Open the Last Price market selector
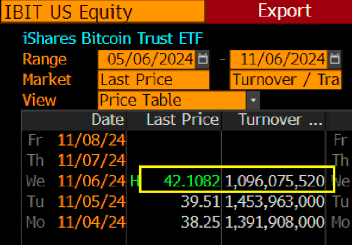The width and height of the screenshot is (352, 245). 154,80
